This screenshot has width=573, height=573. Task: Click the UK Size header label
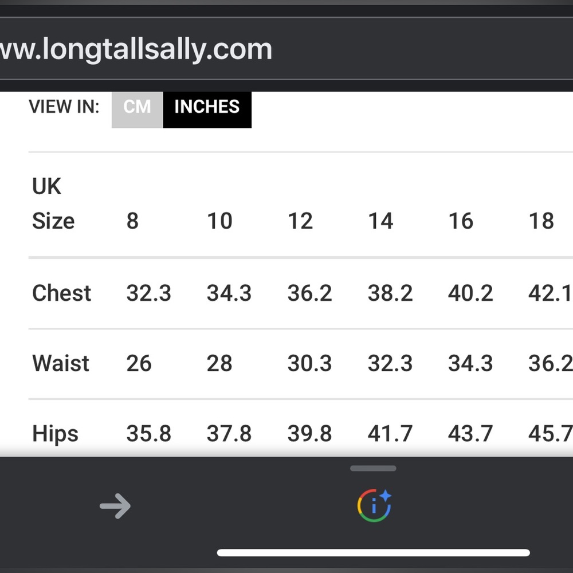53,203
